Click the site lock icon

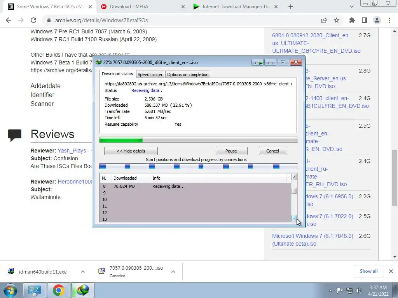(x=49, y=20)
